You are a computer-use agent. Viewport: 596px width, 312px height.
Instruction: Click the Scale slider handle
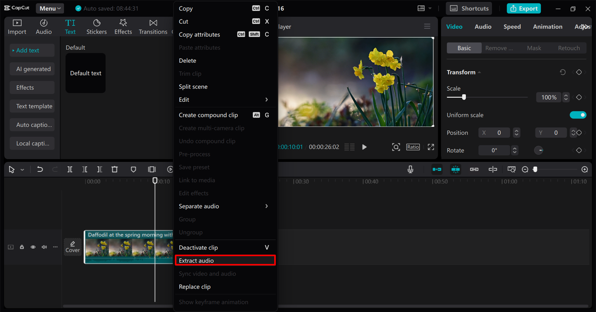[464, 97]
